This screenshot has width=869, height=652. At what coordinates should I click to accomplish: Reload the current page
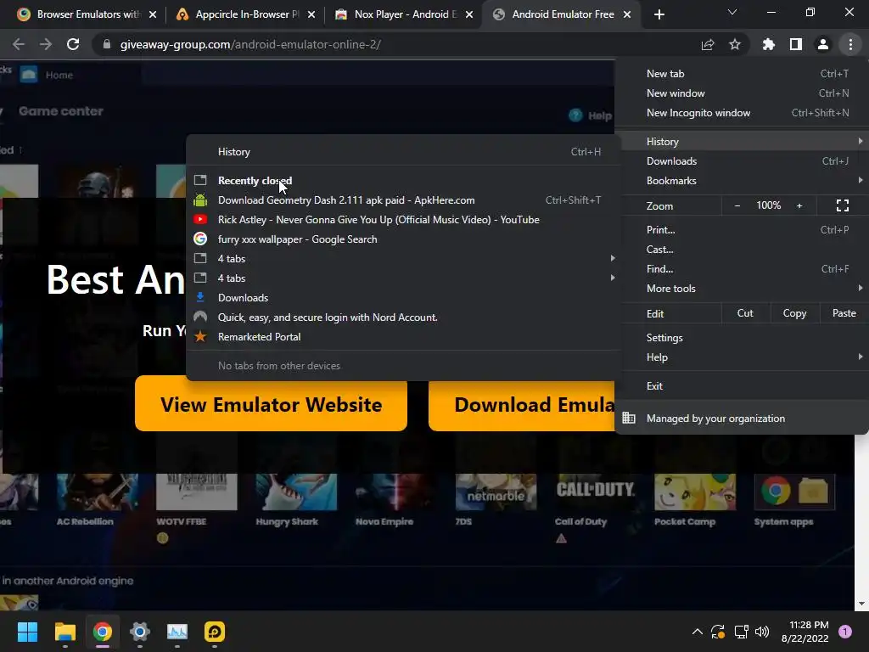73,44
